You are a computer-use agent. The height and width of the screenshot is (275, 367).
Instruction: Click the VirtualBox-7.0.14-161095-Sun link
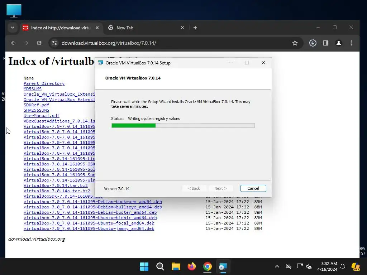coord(59,175)
